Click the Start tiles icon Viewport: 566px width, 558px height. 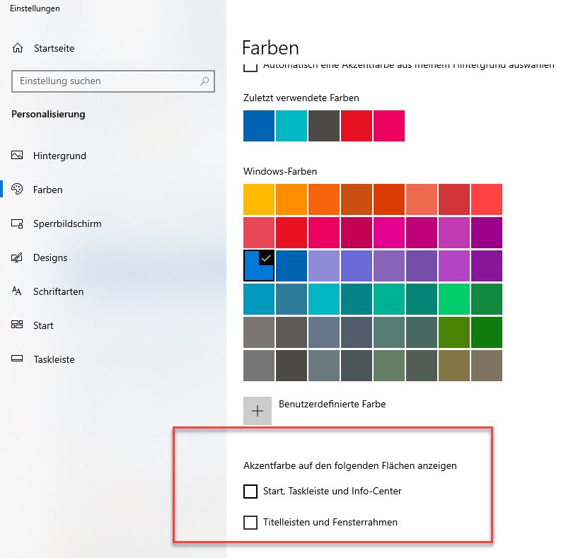(x=17, y=325)
